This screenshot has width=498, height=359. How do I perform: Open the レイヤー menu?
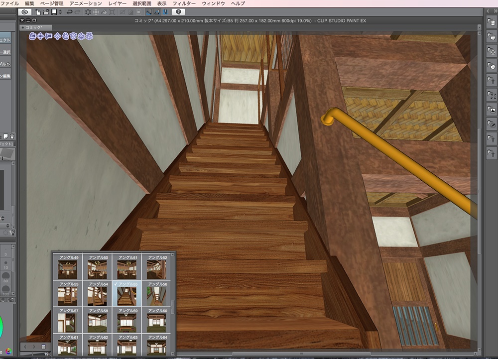[x=117, y=3]
